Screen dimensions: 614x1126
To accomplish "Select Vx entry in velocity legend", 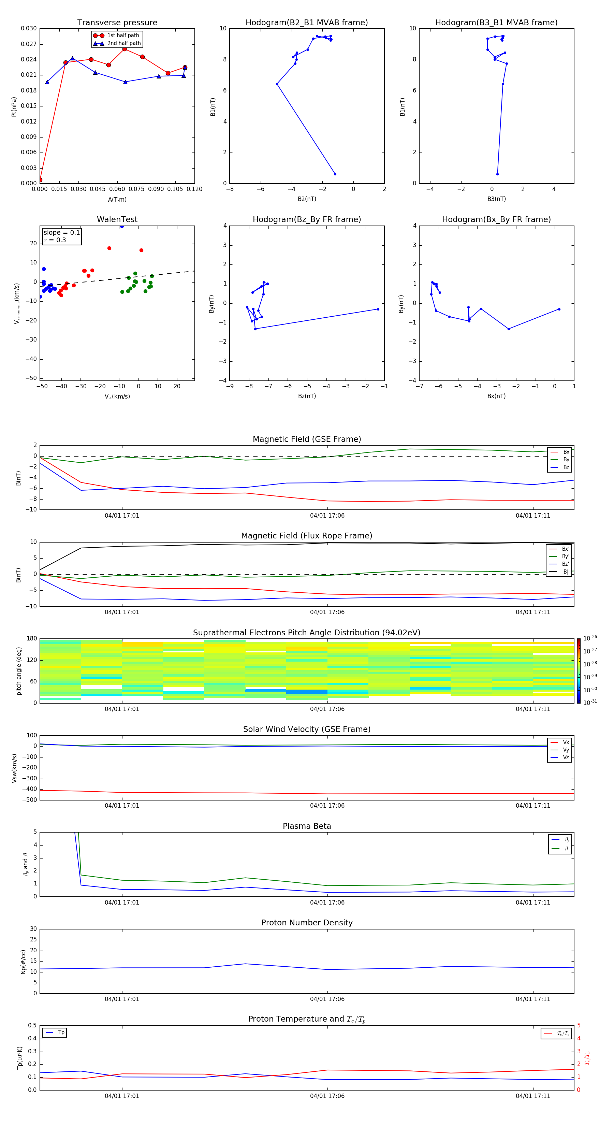I will click(x=560, y=742).
